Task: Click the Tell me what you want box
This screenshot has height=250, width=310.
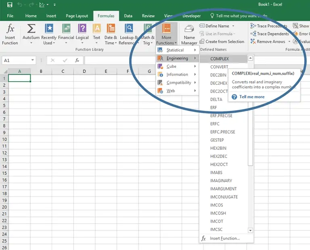Action: point(239,16)
